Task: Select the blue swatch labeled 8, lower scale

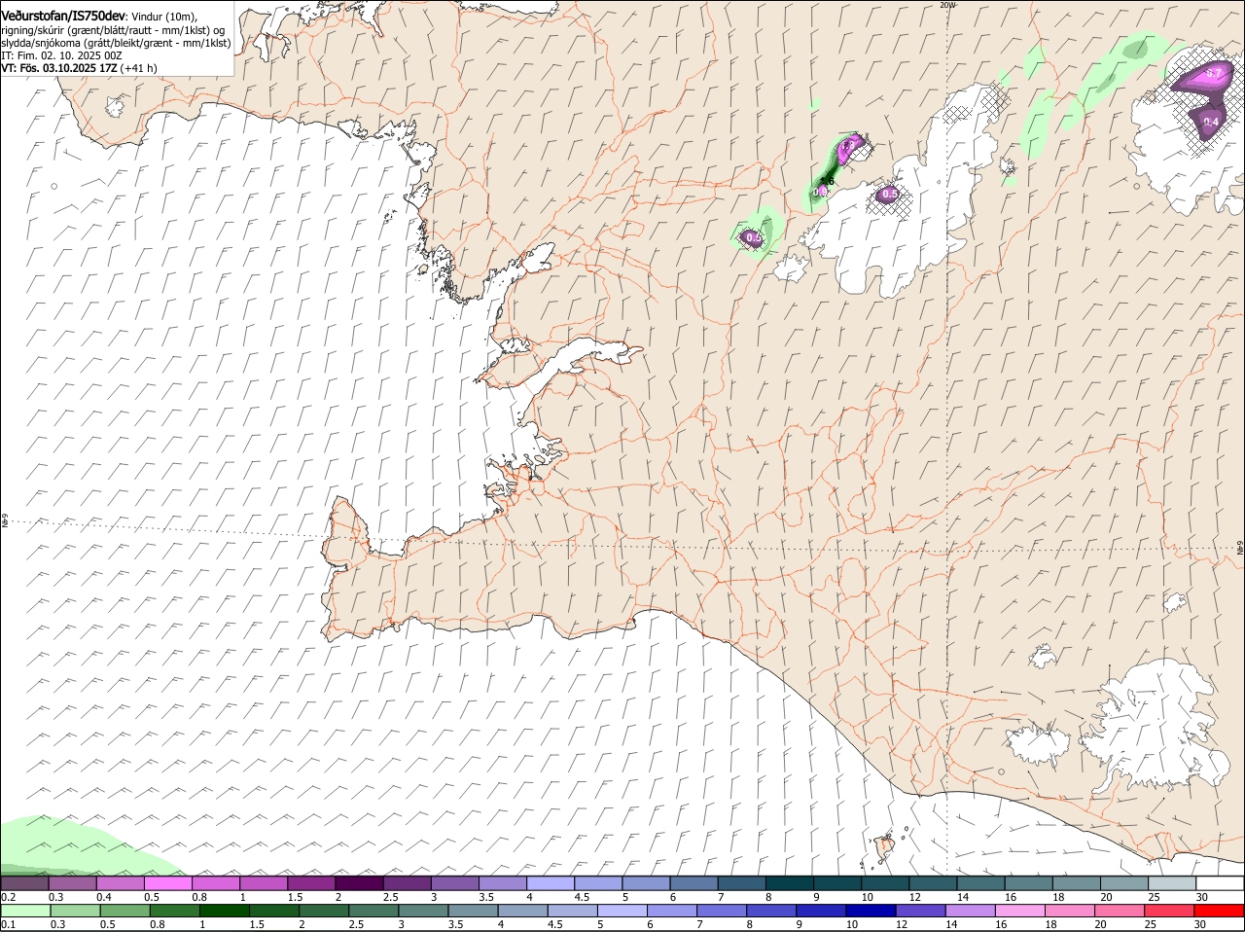Action: (771, 911)
